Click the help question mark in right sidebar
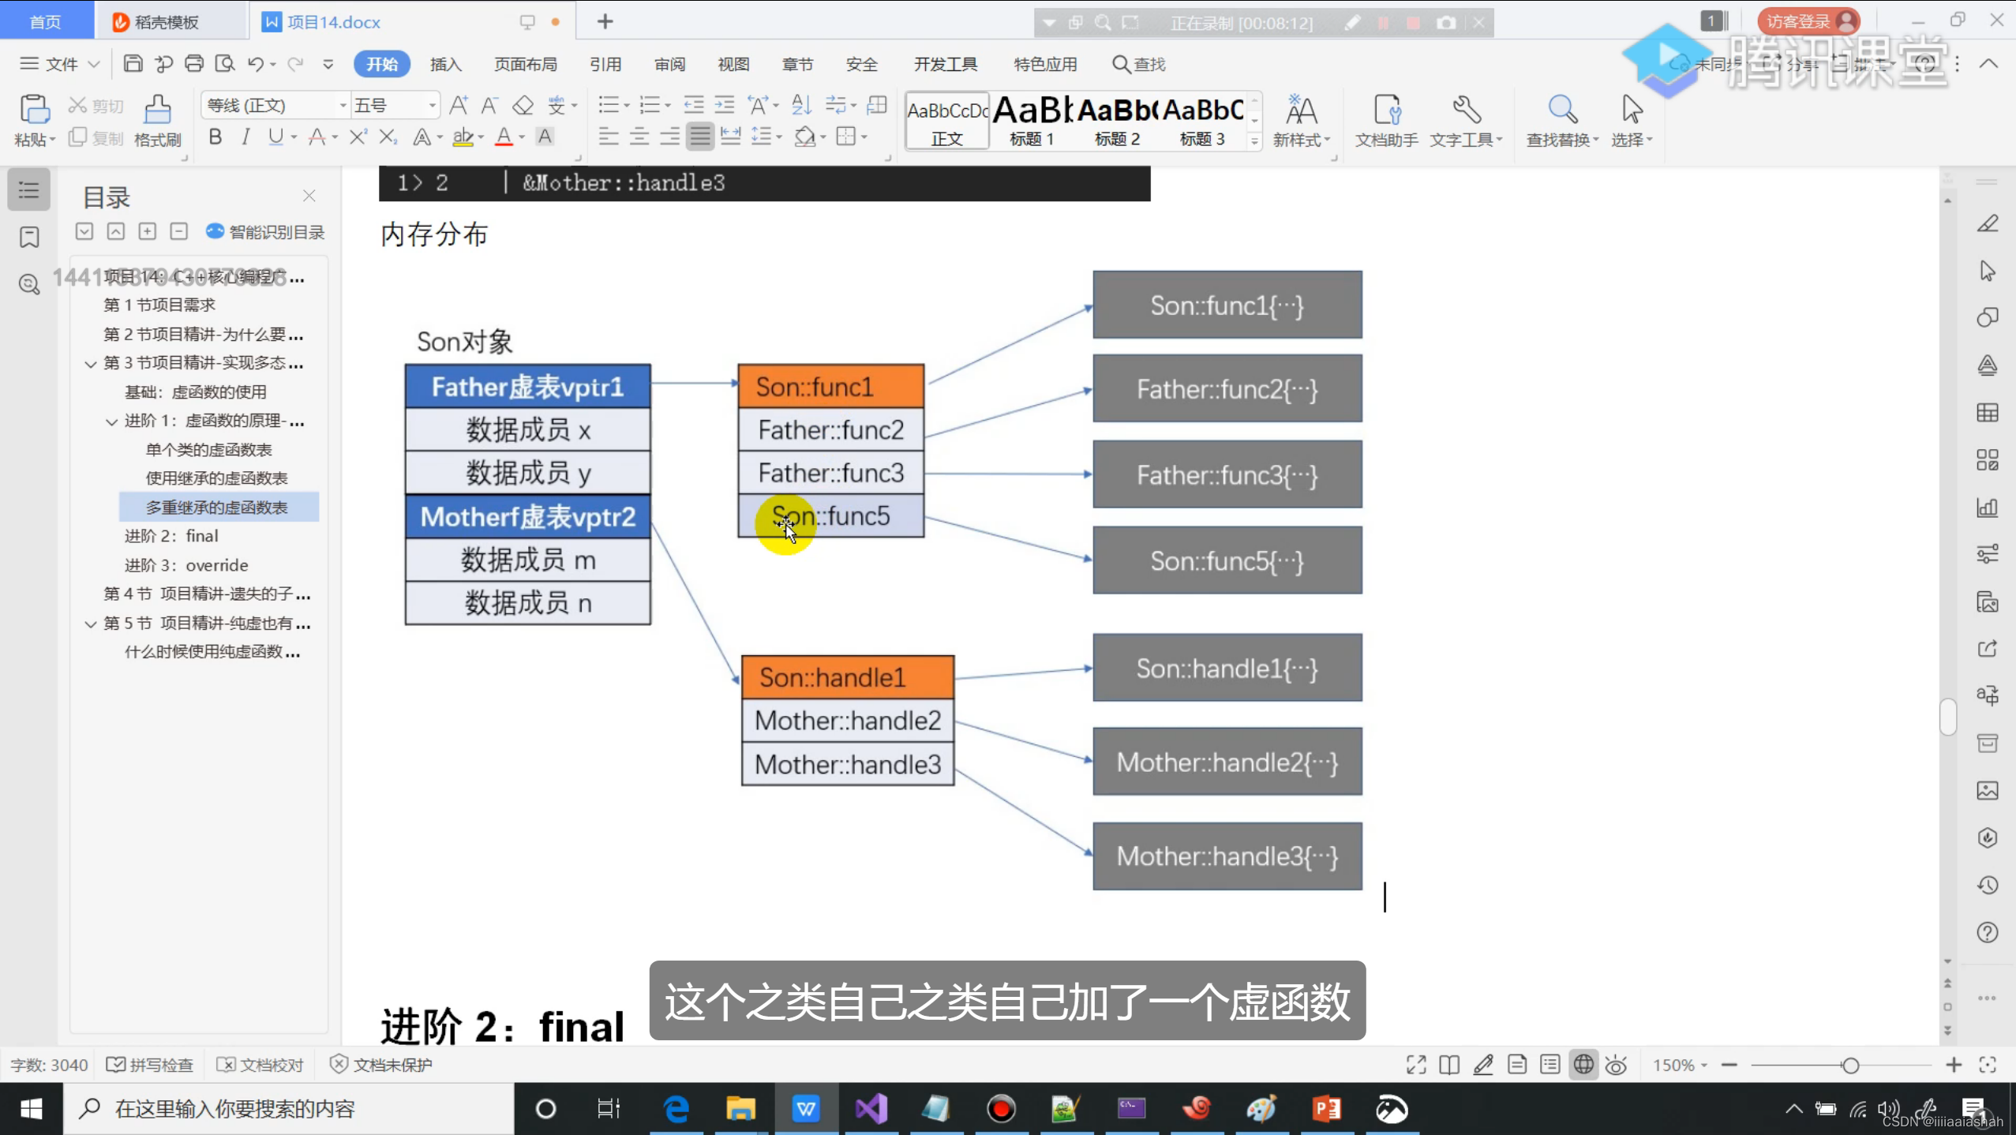The height and width of the screenshot is (1135, 2016). click(1987, 933)
